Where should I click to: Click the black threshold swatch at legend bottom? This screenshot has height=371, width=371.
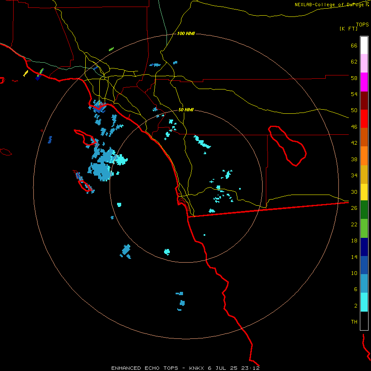(364, 321)
